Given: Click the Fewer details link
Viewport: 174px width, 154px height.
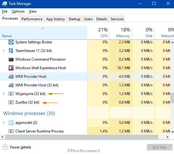Looking at the screenshot, I should point(21,147).
